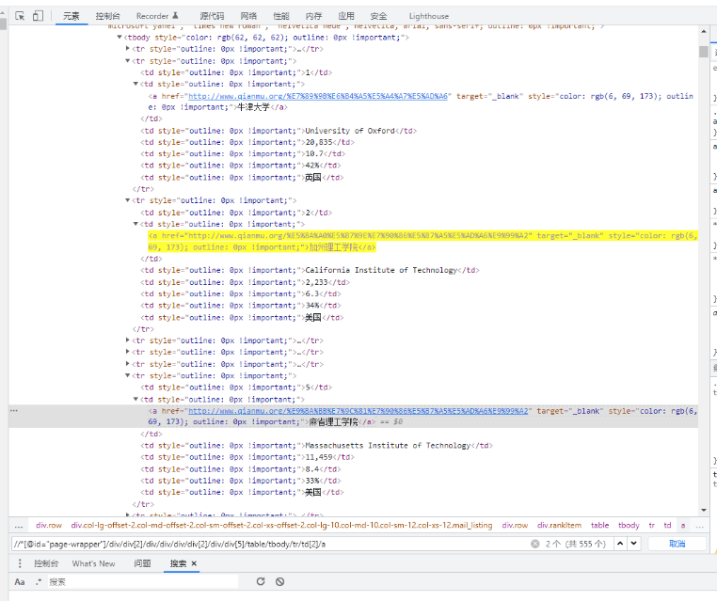This screenshot has width=717, height=601.
Task: Collapse the td holding the 牛津大学 link
Action: [135, 84]
